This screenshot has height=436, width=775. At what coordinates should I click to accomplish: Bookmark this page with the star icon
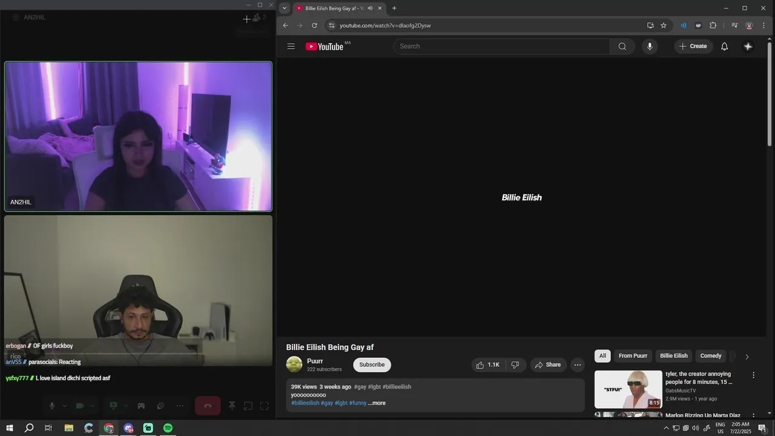click(664, 25)
